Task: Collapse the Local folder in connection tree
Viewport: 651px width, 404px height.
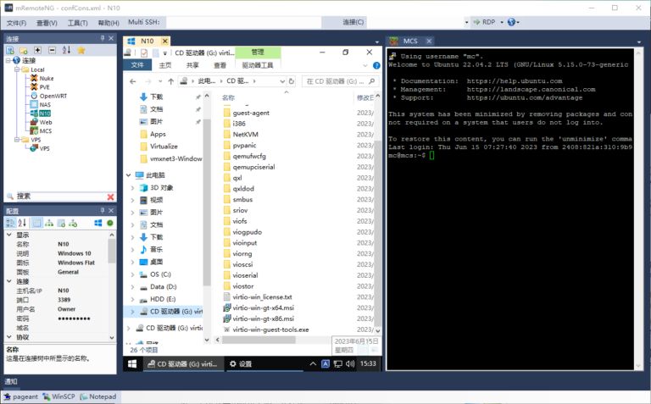Action: [18, 69]
